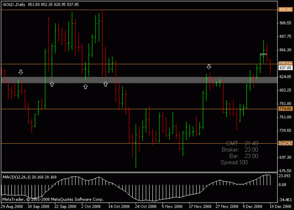The image size is (294, 210).
Task: Click the 5 Nov 2008 date label
Action: tap(172, 207)
